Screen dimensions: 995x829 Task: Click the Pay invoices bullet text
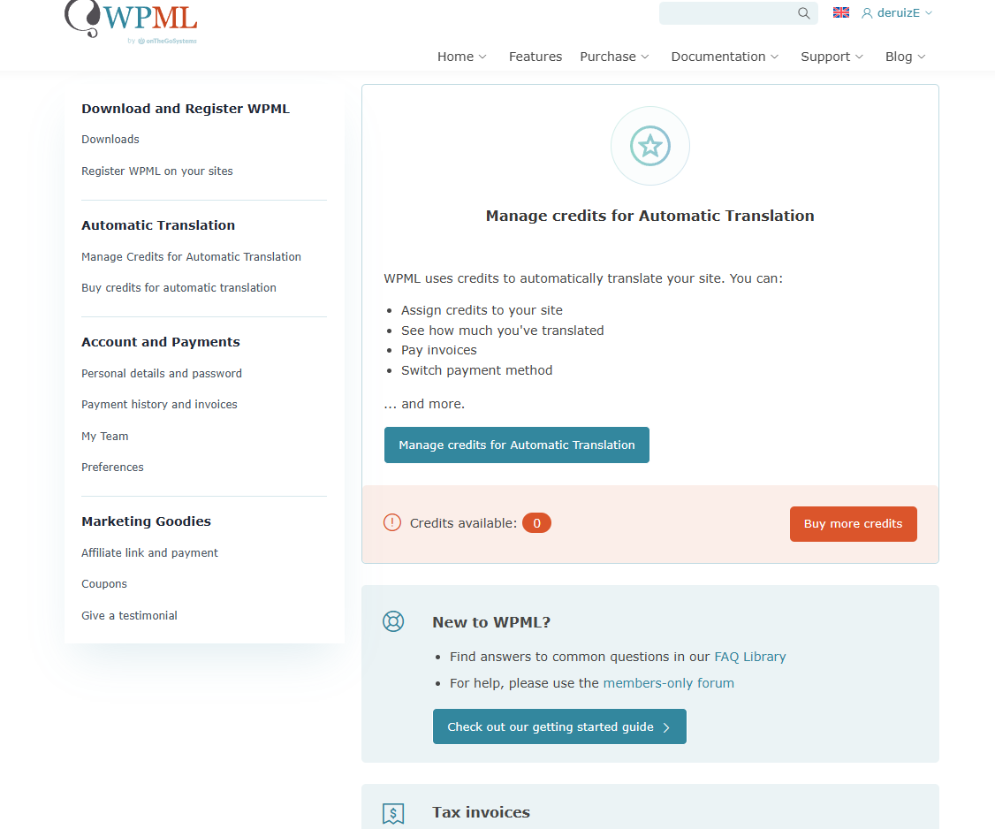point(438,350)
